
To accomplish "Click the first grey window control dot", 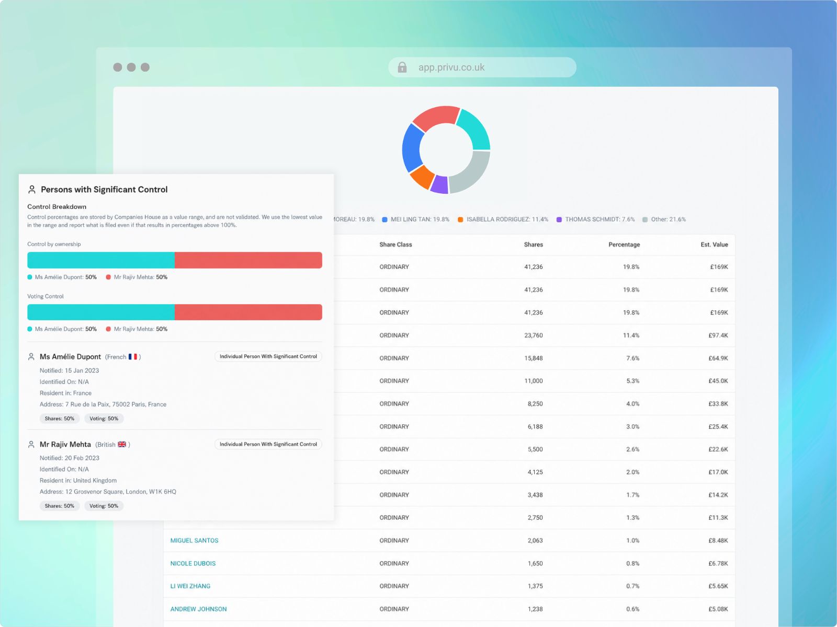I will coord(118,67).
